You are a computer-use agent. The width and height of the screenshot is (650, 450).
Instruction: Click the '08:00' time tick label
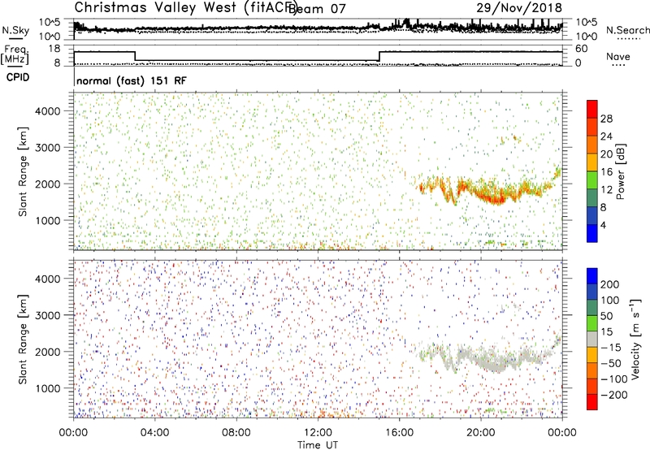click(x=236, y=433)
